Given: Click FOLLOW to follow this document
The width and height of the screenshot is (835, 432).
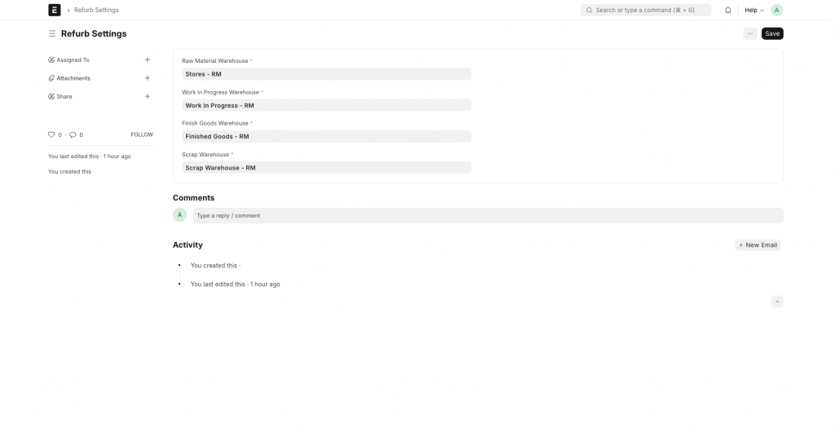Looking at the screenshot, I should 142,134.
